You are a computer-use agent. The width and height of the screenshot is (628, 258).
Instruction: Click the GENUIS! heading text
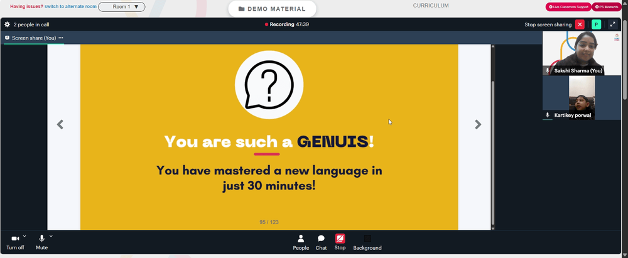335,141
